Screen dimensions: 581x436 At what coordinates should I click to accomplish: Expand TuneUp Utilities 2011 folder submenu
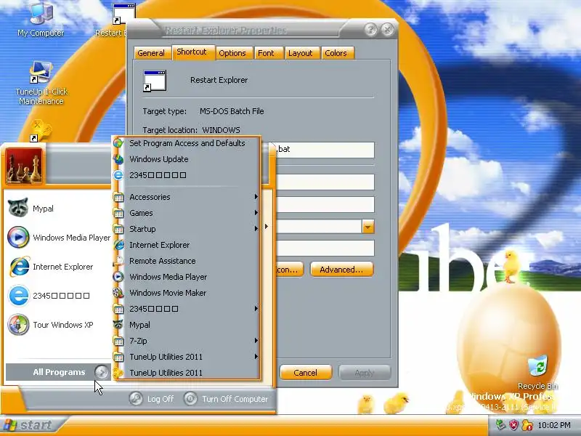pyautogui.click(x=187, y=357)
